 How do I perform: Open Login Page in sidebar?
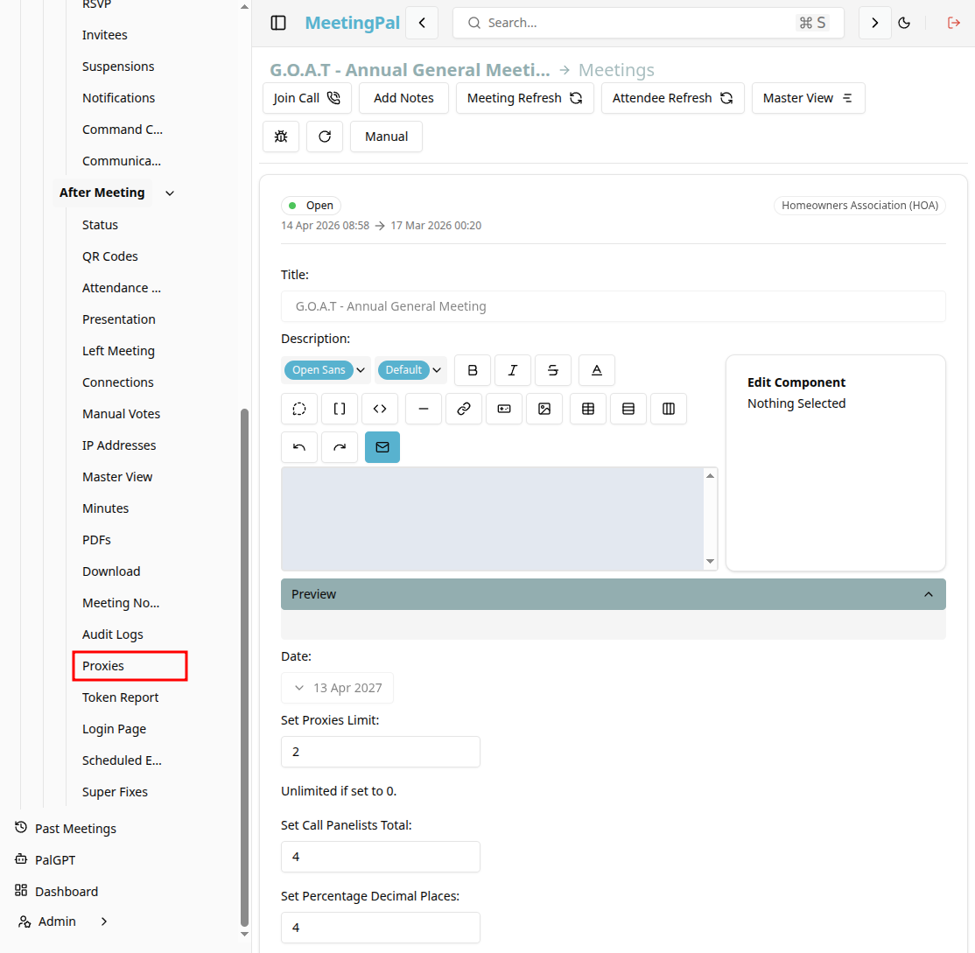point(115,729)
